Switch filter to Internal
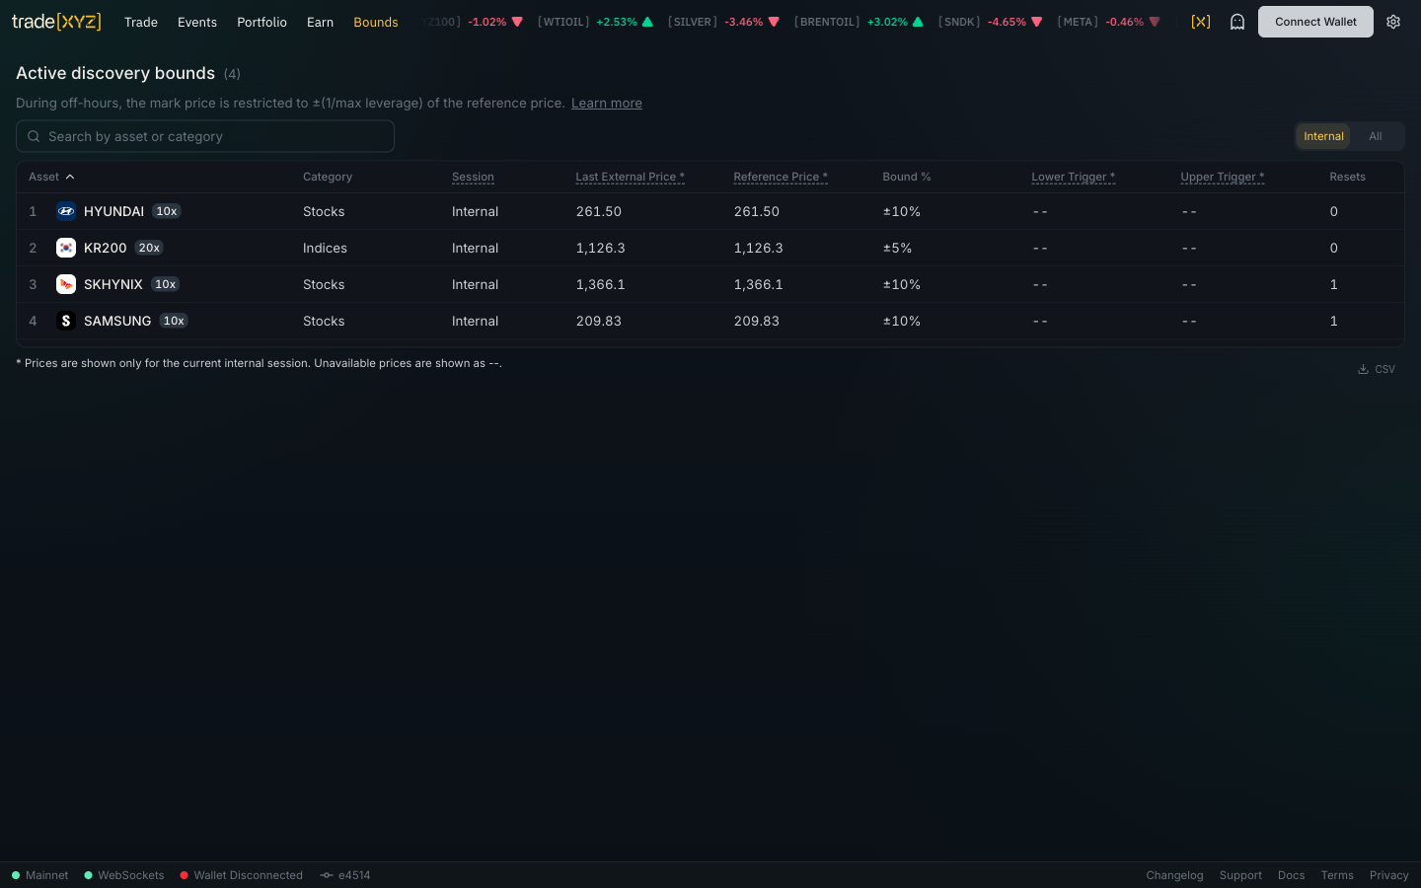 pos(1323,136)
